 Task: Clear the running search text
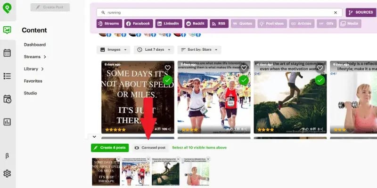[x=336, y=13]
